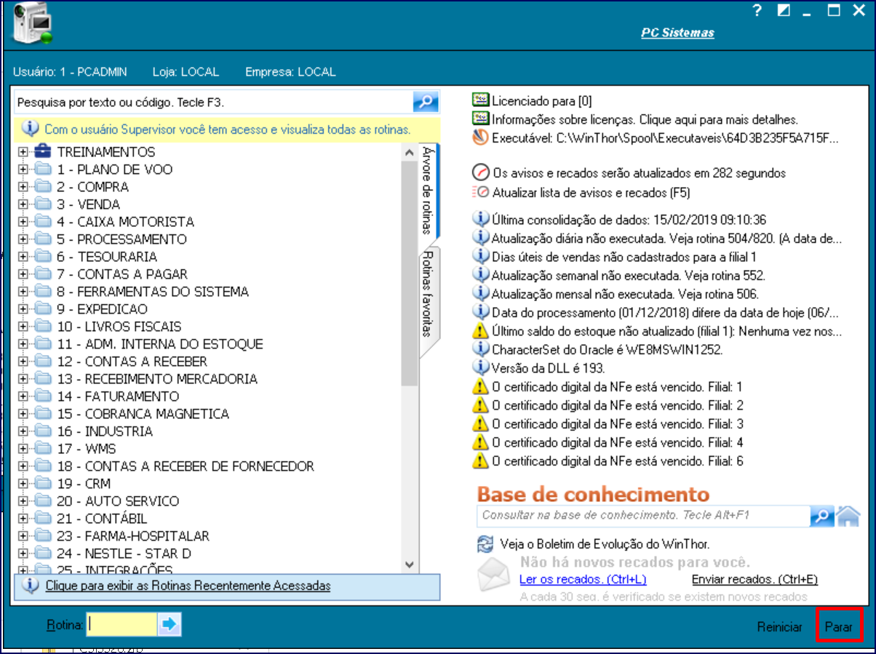Click the routine tree scrollbar thumb
Image resolution: width=876 pixels, height=654 pixels.
(x=409, y=274)
